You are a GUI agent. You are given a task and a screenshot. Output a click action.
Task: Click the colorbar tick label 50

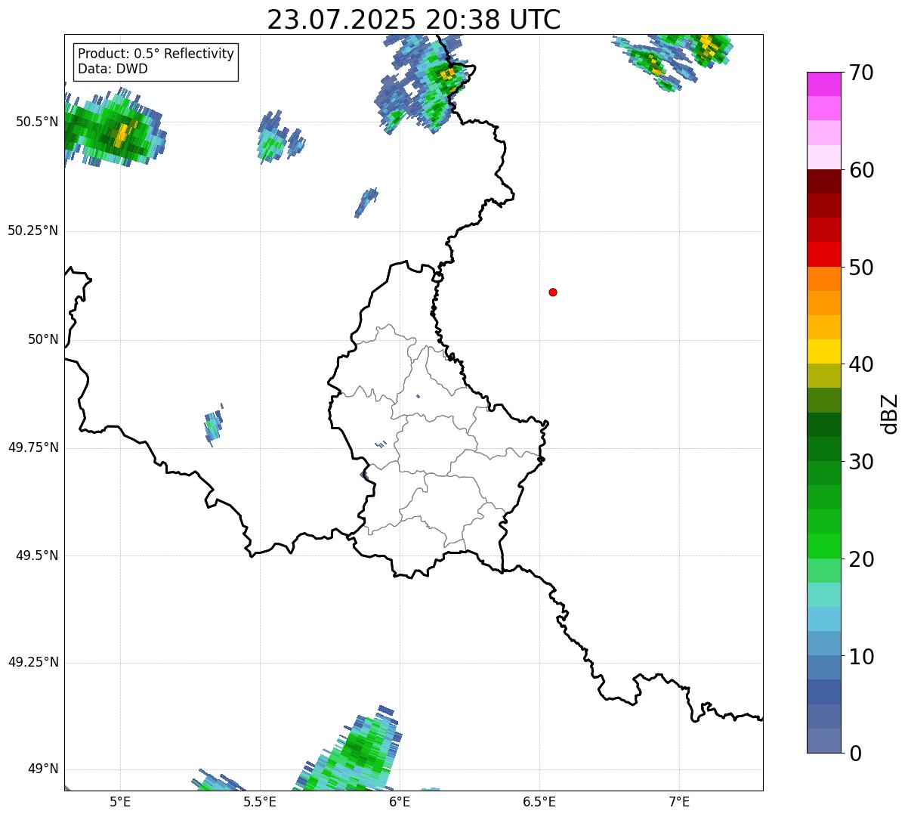[x=861, y=268]
